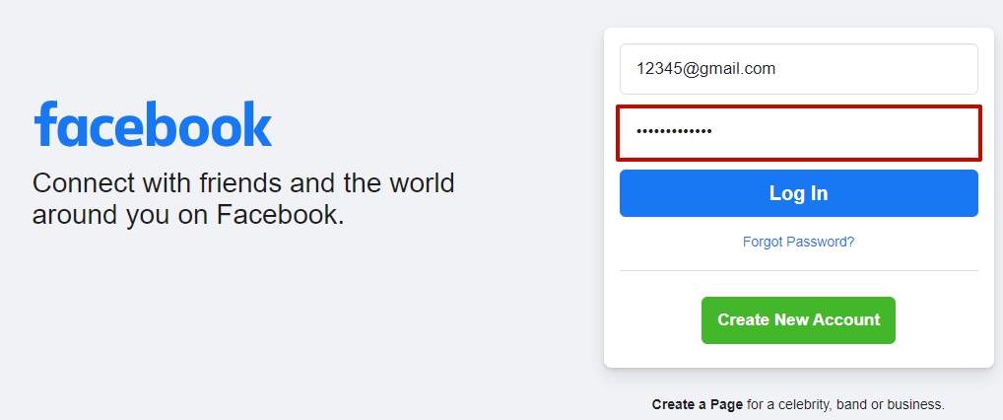The width and height of the screenshot is (1003, 420).
Task: Click the first letter 'f' of the facebook logo
Action: coord(46,125)
